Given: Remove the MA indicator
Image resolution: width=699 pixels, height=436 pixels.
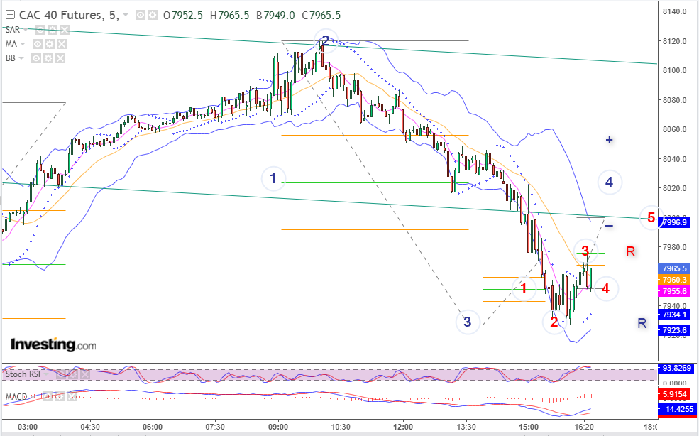Looking at the screenshot, I should 62,44.
